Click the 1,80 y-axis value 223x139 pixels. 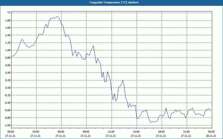point(8,20)
